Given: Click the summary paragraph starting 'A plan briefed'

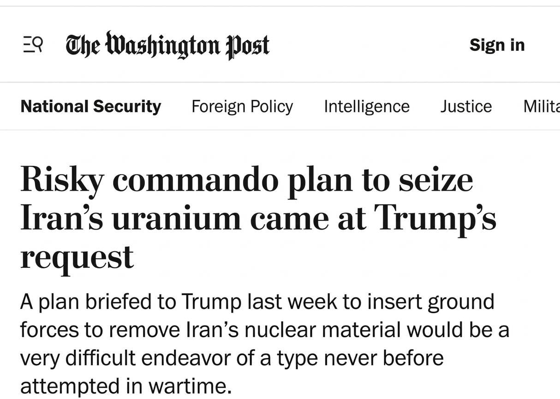Looking at the screenshot, I should click(x=257, y=302).
